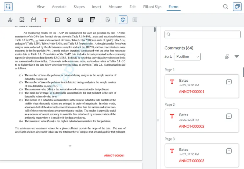Open the Fill and Sign tab
Viewport: 244px width, 169px height.
pyautogui.click(x=152, y=7)
